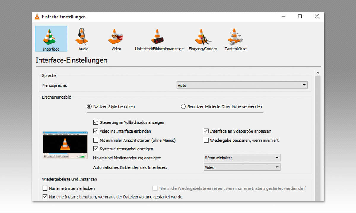Minimize the Einfache Einstellungen window

(283, 17)
